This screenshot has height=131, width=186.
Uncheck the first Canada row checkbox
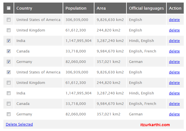[9, 51]
